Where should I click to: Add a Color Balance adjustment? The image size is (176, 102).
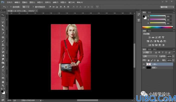pos(151,41)
